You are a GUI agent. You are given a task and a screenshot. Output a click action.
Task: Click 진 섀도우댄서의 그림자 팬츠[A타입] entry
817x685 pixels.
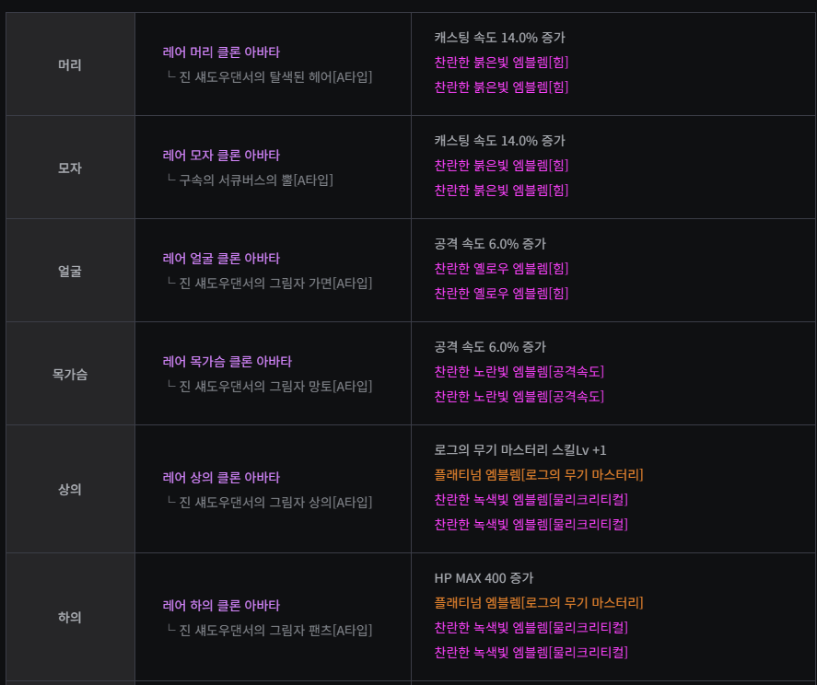tap(276, 630)
